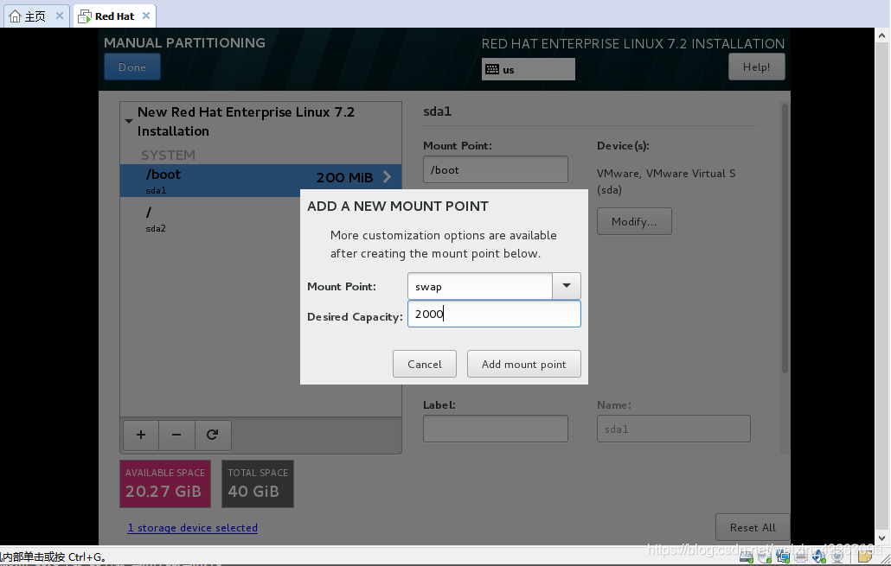Click the network adapter status icon

(x=783, y=556)
